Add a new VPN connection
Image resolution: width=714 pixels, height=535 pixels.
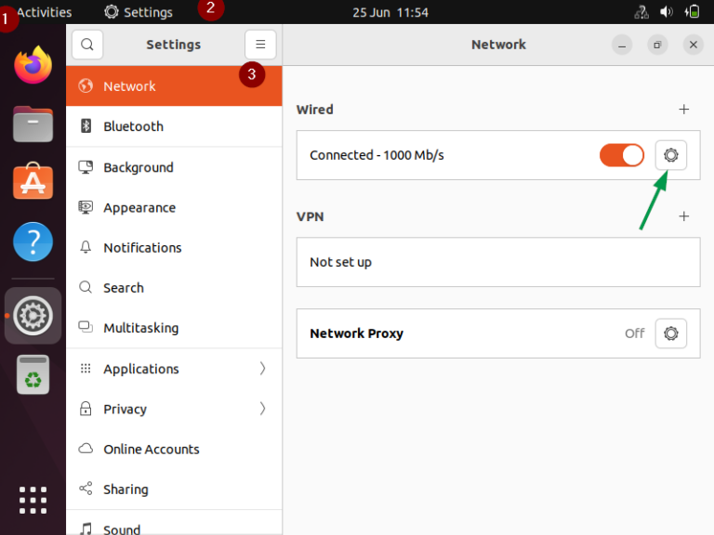coord(683,216)
